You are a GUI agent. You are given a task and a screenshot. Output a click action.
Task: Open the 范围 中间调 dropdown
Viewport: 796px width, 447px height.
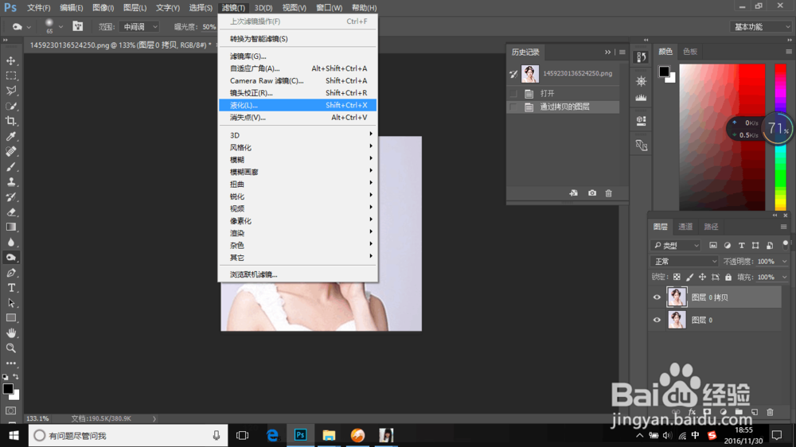click(139, 26)
